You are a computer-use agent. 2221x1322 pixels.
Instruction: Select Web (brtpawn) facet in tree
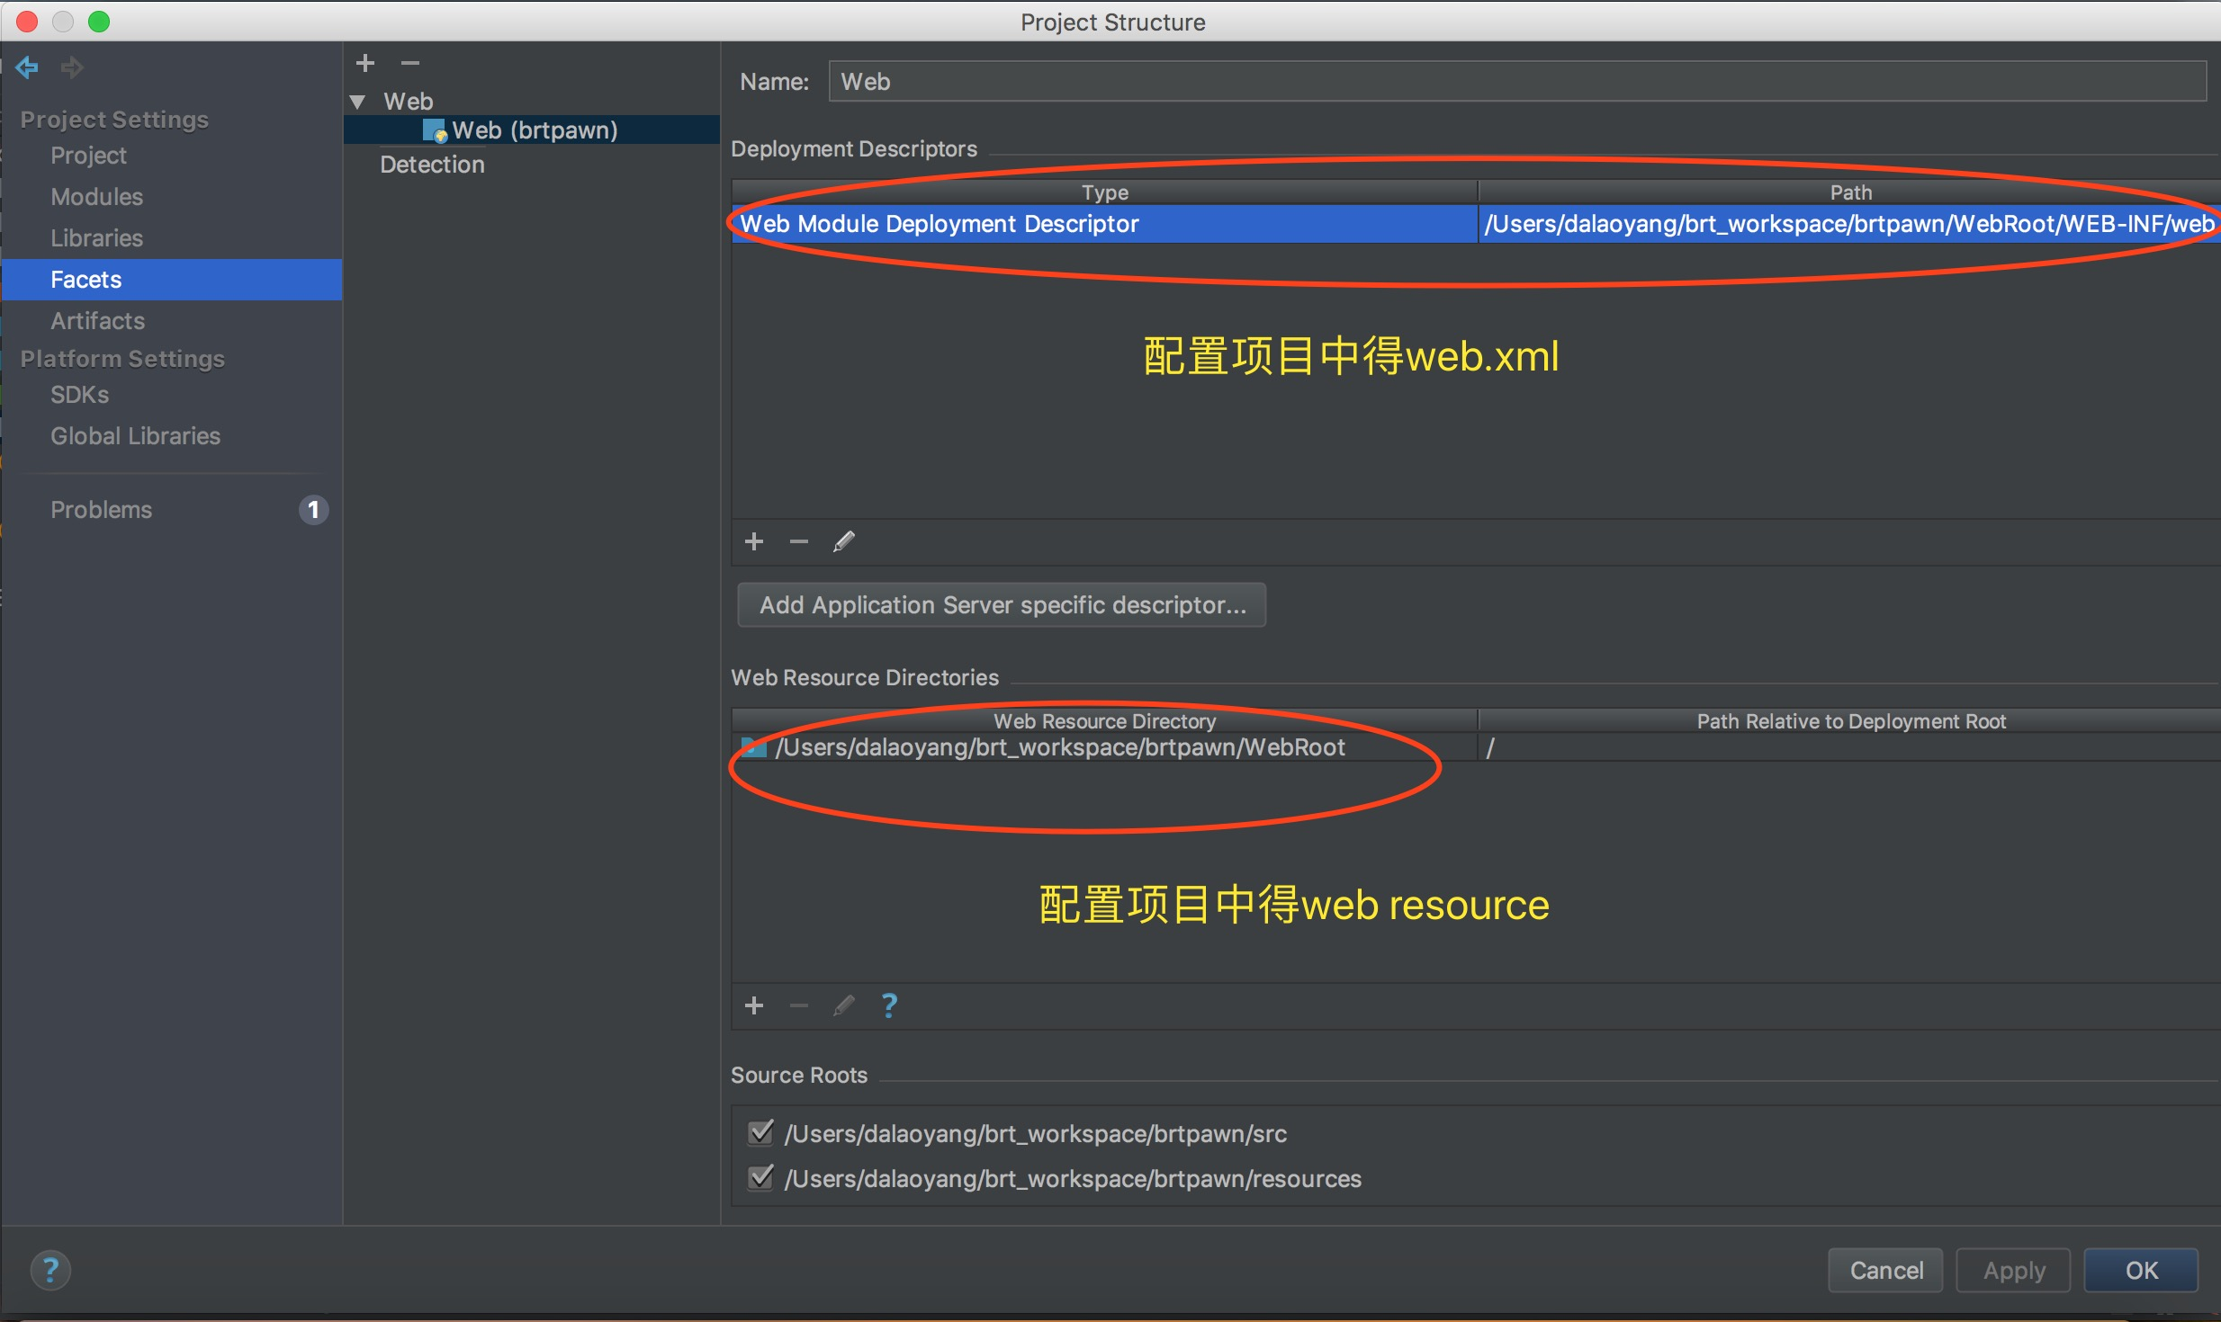tap(534, 130)
